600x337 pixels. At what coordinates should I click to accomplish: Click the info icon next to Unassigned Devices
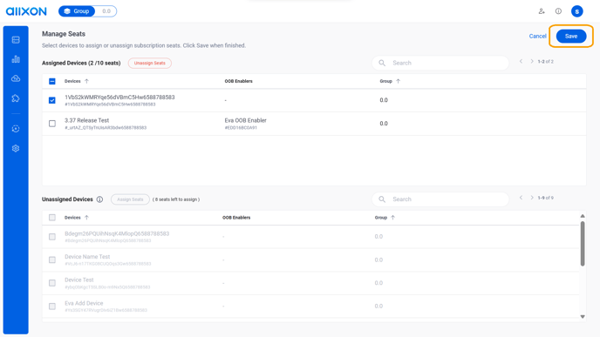coord(99,199)
